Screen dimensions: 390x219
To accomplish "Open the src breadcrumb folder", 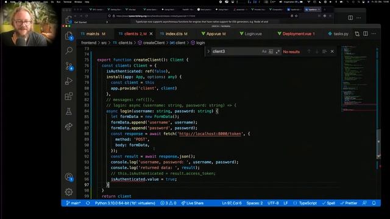I will 104,43.
